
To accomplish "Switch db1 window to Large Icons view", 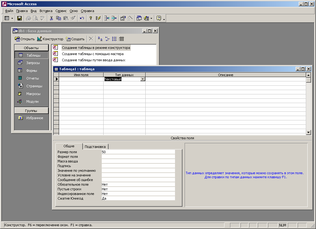I will coord(100,39).
